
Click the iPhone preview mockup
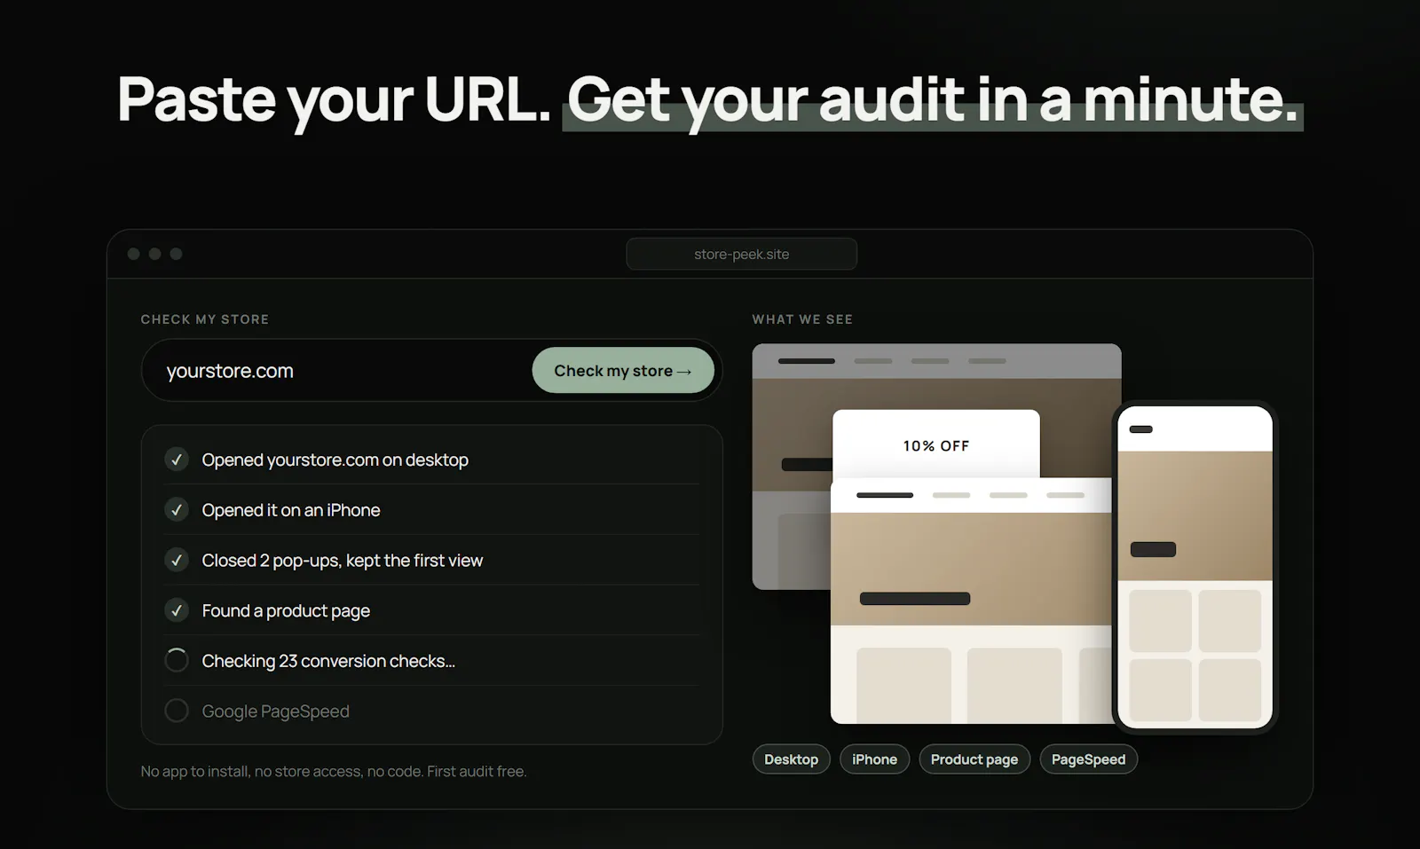point(1195,567)
